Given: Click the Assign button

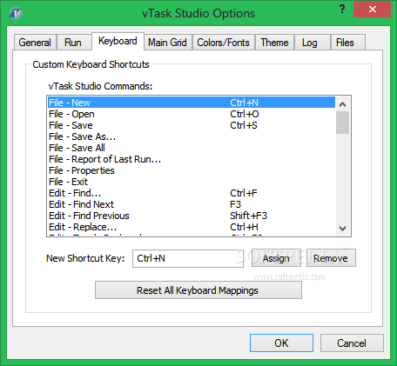Looking at the screenshot, I should pos(276,258).
